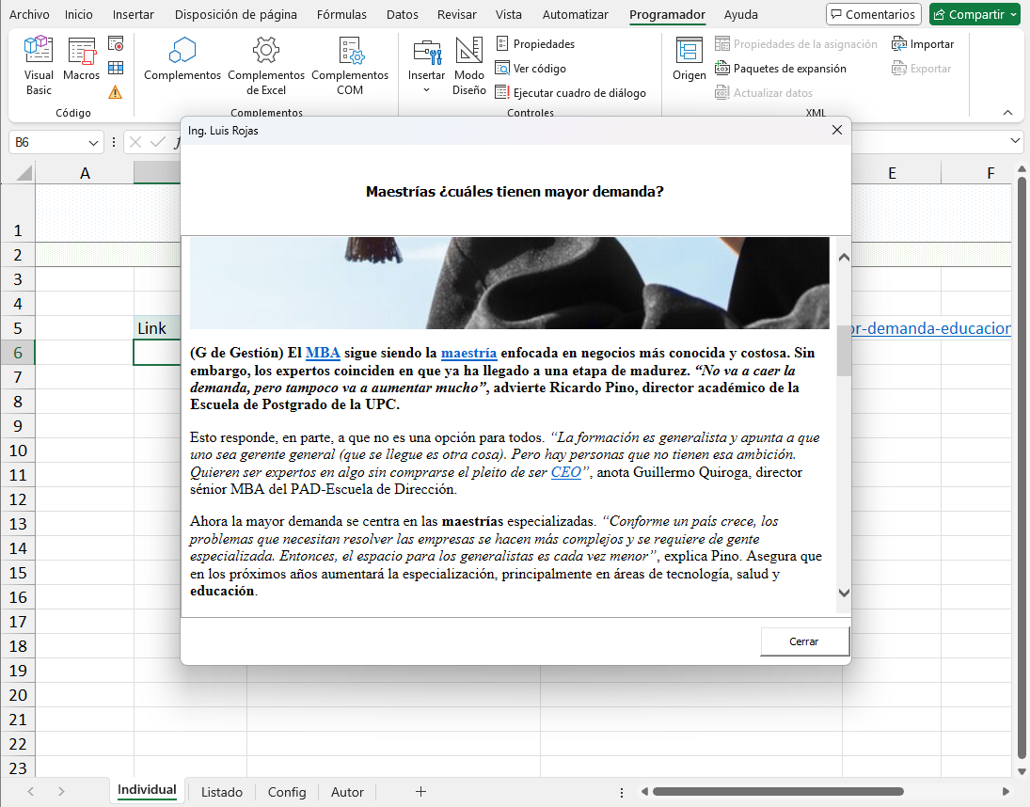Viewport: 1030px width, 807px height.
Task: Select column A header
Action: (x=85, y=173)
